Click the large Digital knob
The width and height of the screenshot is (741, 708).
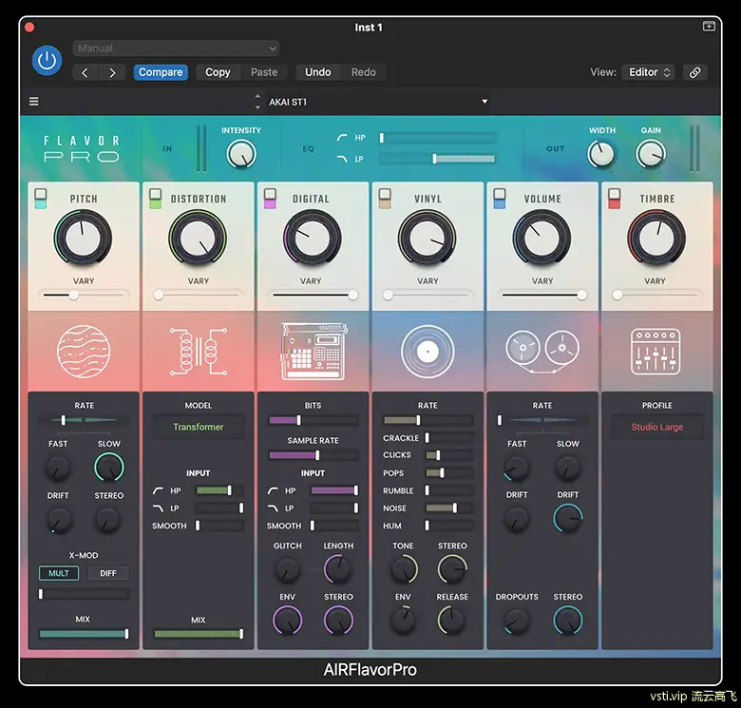313,238
